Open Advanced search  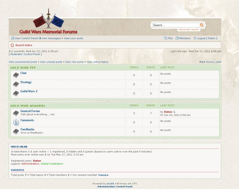point(188,29)
